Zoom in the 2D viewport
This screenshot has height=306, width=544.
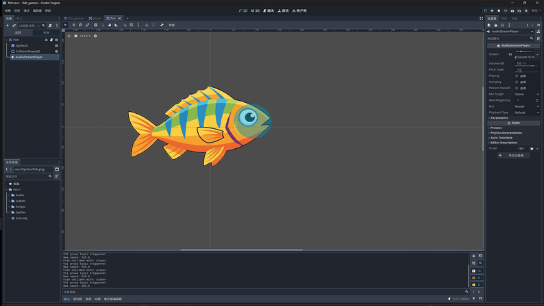pyautogui.click(x=95, y=36)
